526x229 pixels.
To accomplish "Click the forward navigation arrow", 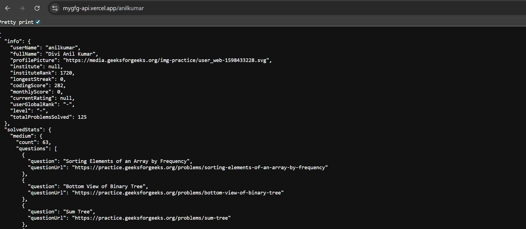I will coord(22,8).
